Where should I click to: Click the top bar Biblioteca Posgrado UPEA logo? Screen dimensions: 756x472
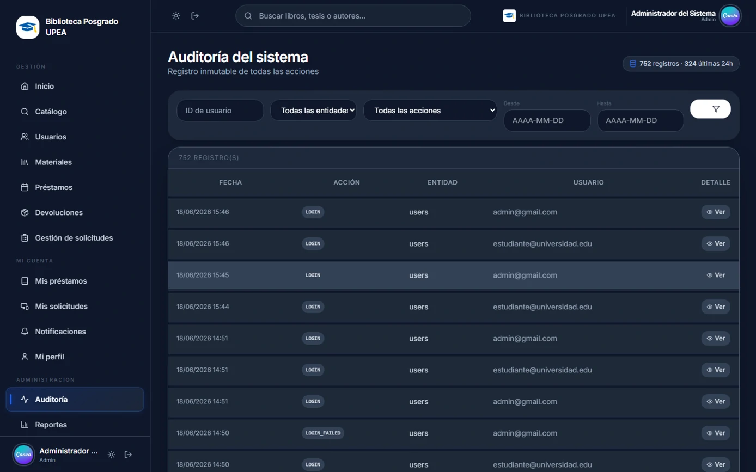point(509,16)
